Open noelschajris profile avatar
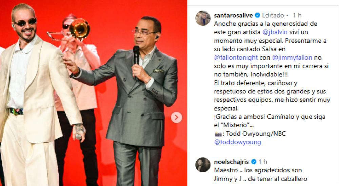 pos(203,165)
